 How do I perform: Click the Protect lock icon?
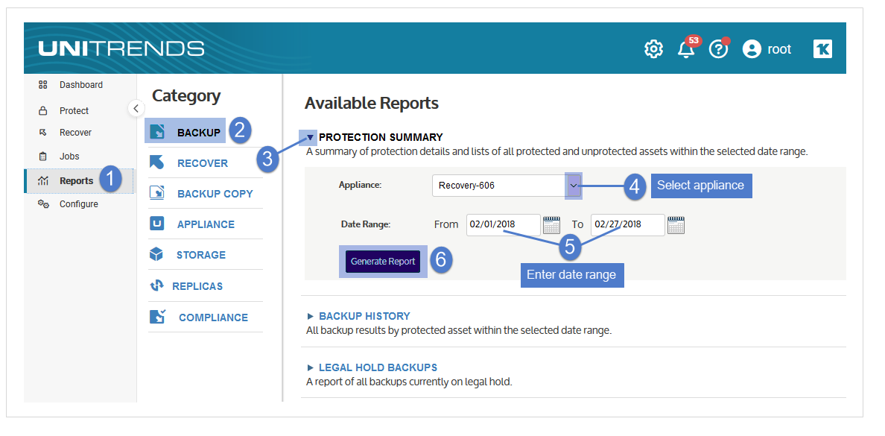tap(43, 111)
